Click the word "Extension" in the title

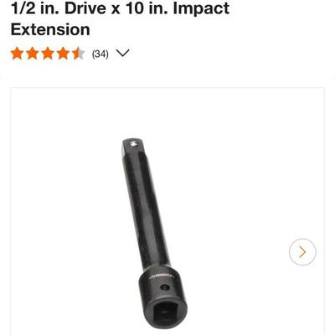point(50,29)
